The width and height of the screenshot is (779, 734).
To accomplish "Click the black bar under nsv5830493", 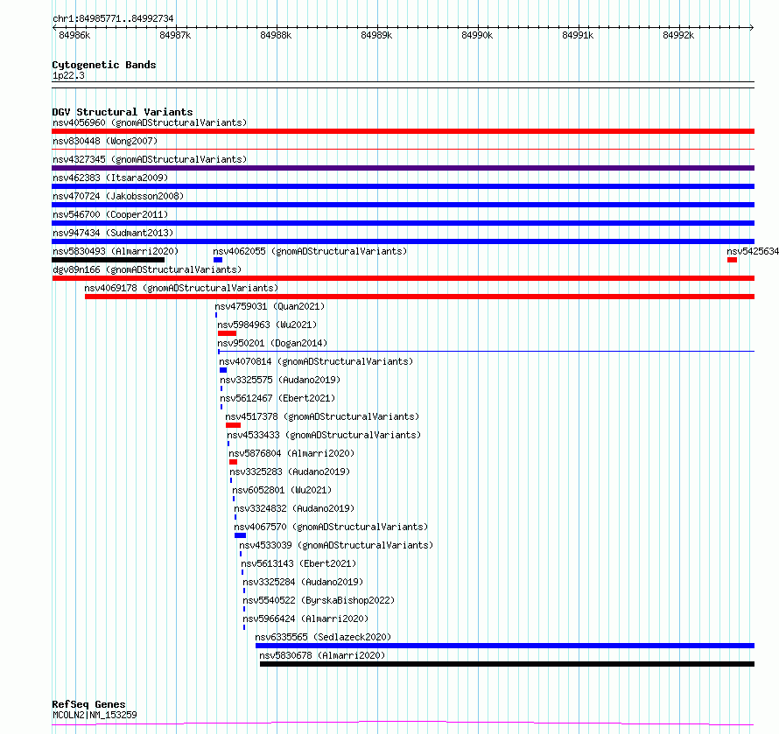I will (108, 260).
